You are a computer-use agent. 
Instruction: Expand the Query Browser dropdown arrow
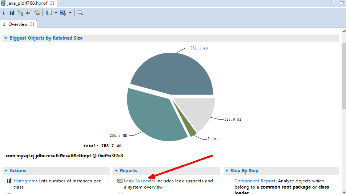point(70,13)
